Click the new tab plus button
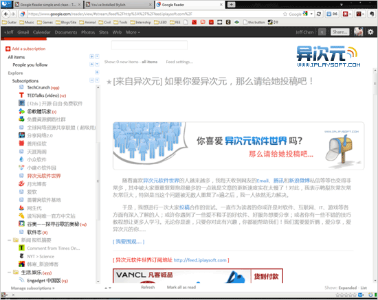This screenshot has width=378, height=300. pyautogui.click(x=231, y=5)
